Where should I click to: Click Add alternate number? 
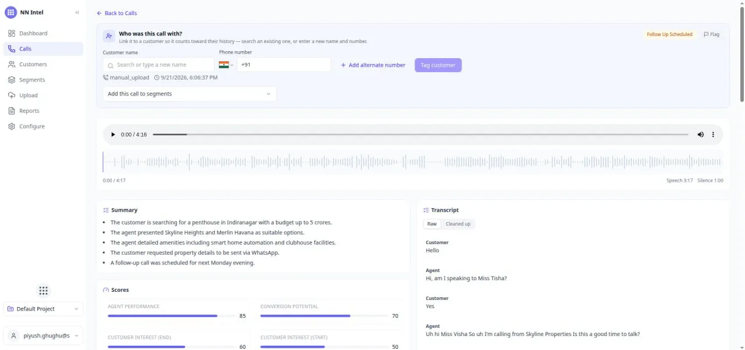pos(373,65)
